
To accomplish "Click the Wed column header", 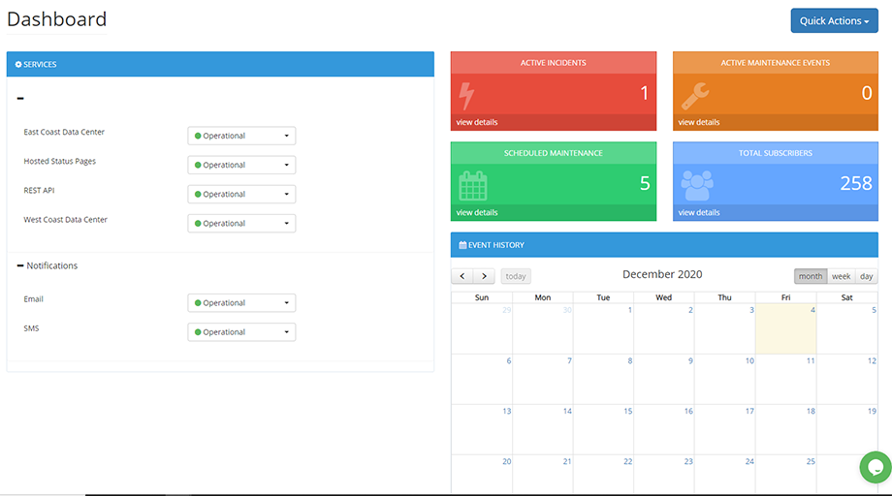I will [663, 297].
